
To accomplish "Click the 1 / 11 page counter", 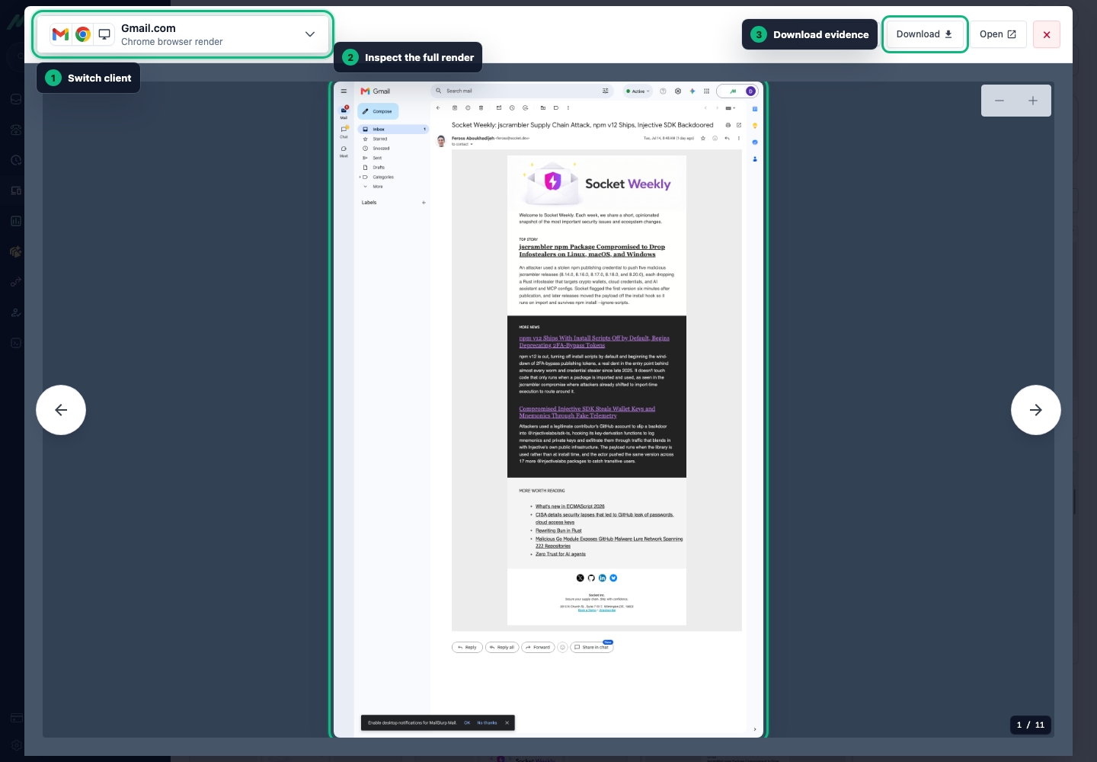I will click(x=1031, y=725).
